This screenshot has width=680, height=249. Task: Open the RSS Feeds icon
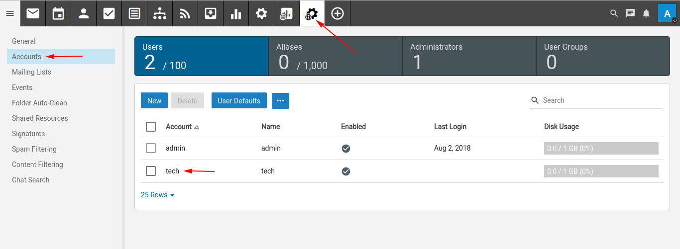[185, 13]
